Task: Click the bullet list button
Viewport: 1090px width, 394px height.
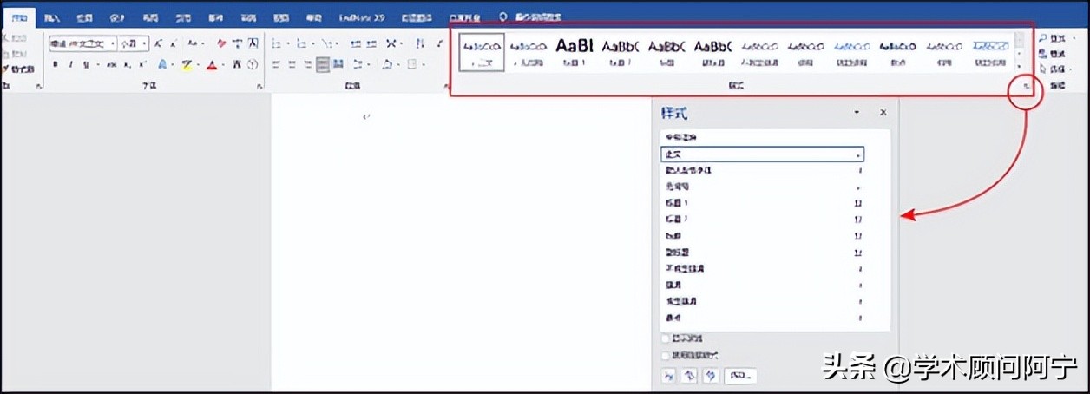Action: pos(276,43)
